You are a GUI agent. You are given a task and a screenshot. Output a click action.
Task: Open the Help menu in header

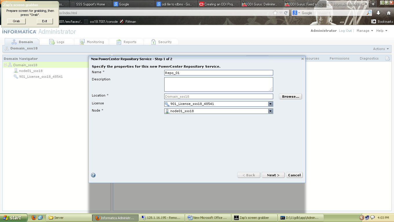pyautogui.click(x=382, y=31)
